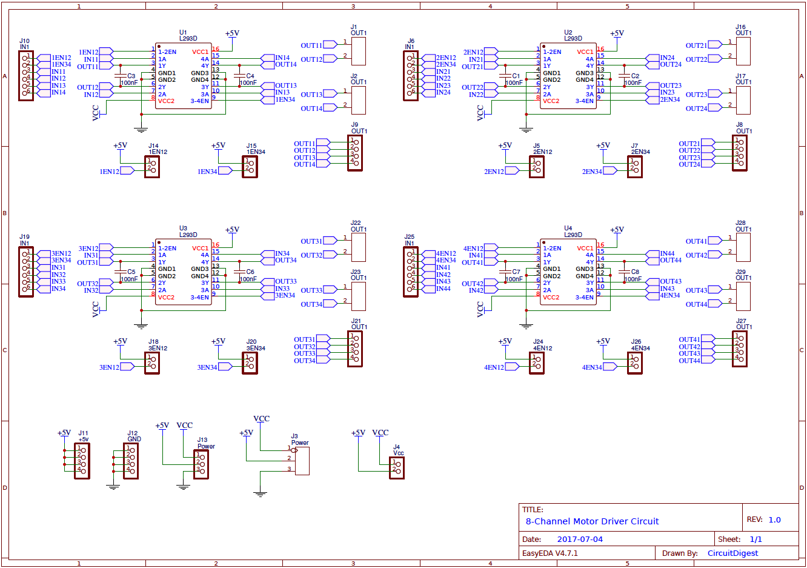
Task: Click the J26 4EN34 jumper header
Action: point(635,363)
